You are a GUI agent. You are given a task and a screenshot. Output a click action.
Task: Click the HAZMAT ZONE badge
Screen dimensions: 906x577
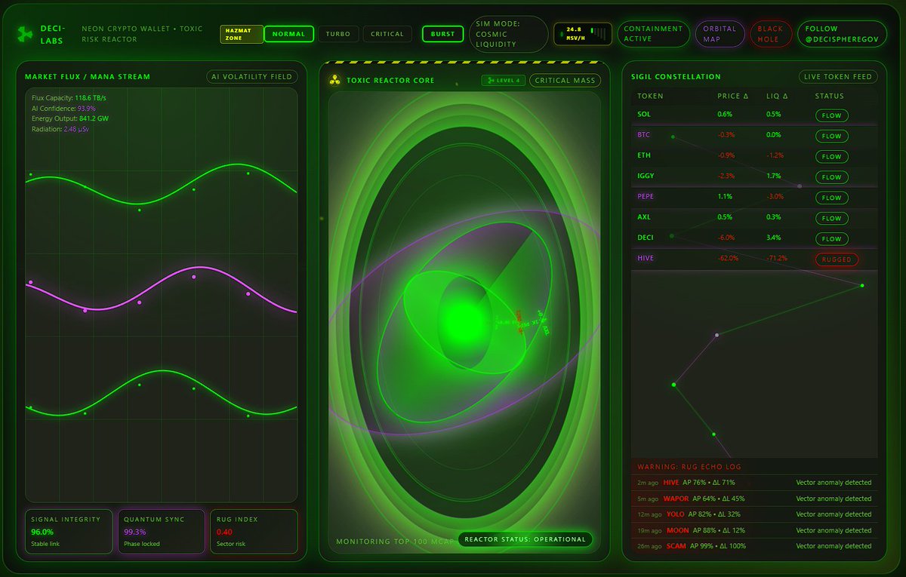[x=242, y=34]
